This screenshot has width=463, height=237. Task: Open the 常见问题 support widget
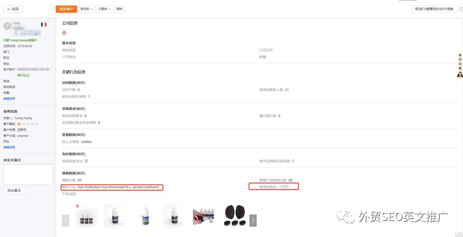459,65
